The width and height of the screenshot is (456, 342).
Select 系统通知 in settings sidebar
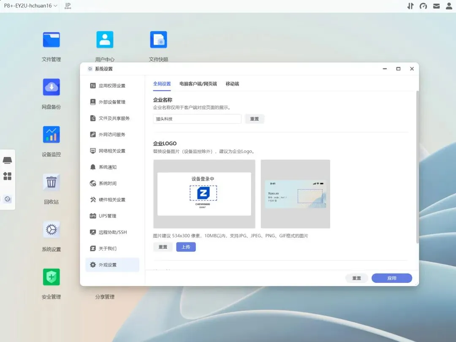[112, 167]
